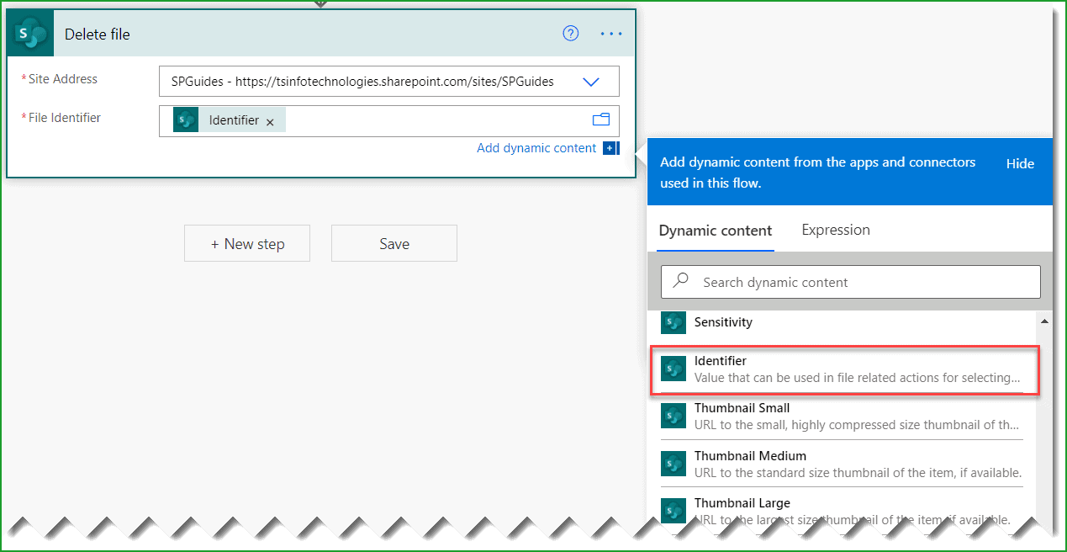Switch to the Dynamic content tab
Image resolution: width=1067 pixels, height=552 pixels.
coord(715,229)
